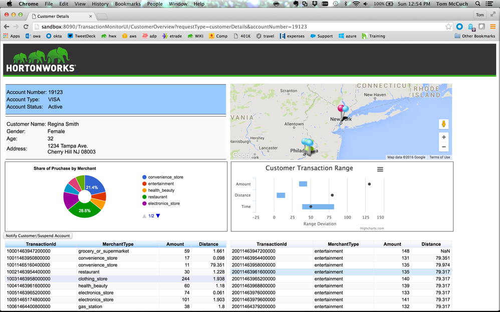Open the Other Bookmarks folder
The height and width of the screenshot is (312, 500).
474,36
